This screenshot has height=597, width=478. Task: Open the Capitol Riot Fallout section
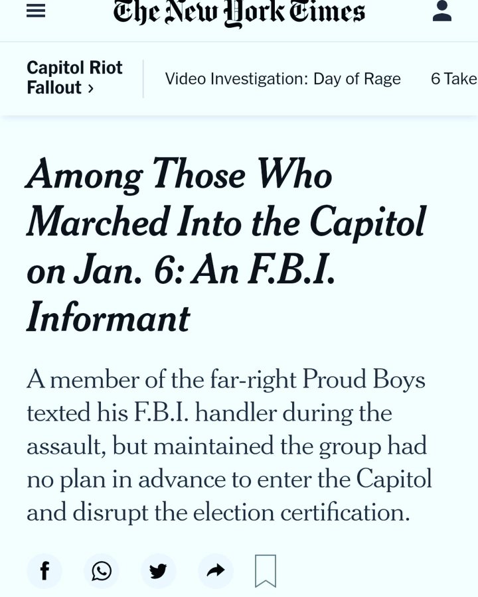74,78
